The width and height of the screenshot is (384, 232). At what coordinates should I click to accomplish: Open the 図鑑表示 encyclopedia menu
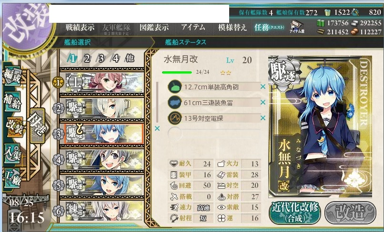(154, 28)
